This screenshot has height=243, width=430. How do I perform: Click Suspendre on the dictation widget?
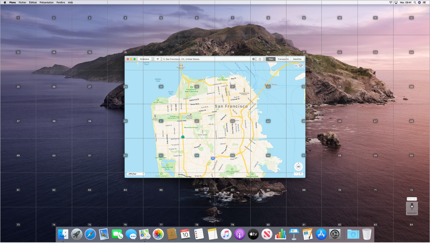(x=412, y=213)
